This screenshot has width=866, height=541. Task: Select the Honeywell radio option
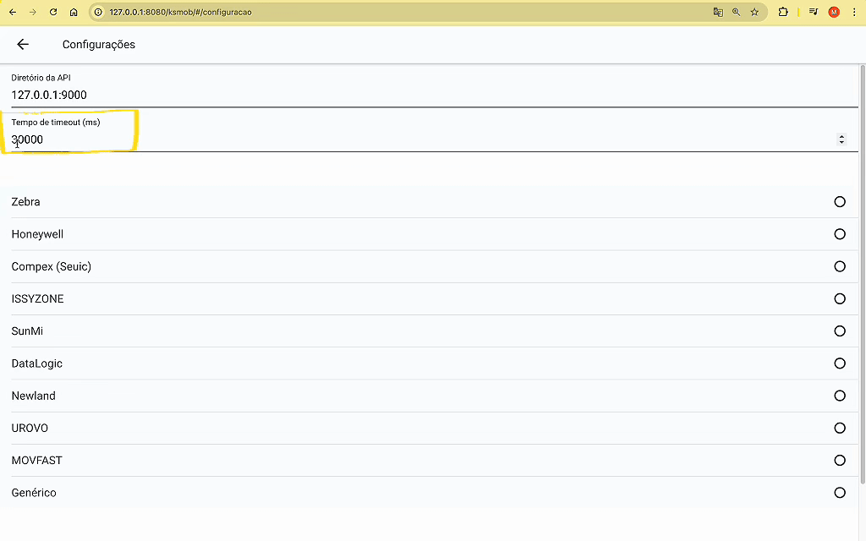point(840,234)
